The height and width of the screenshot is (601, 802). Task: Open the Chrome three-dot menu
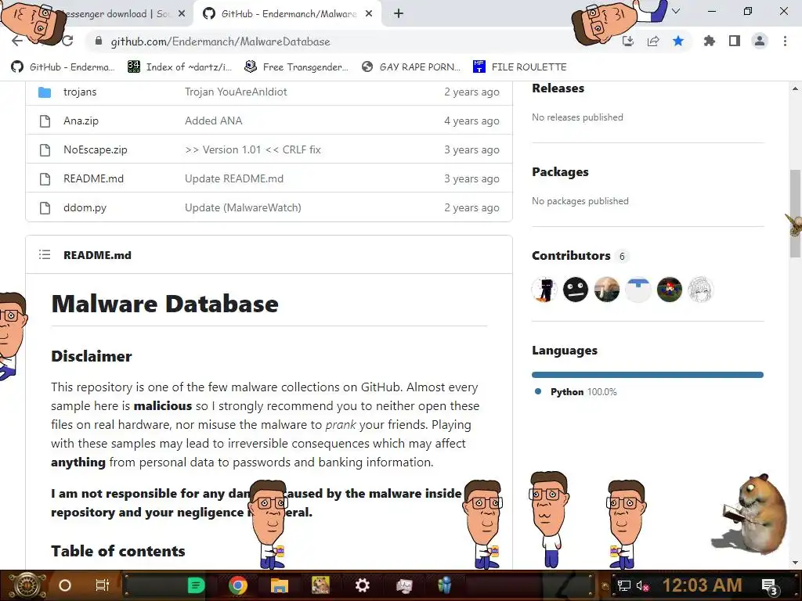[x=785, y=41]
